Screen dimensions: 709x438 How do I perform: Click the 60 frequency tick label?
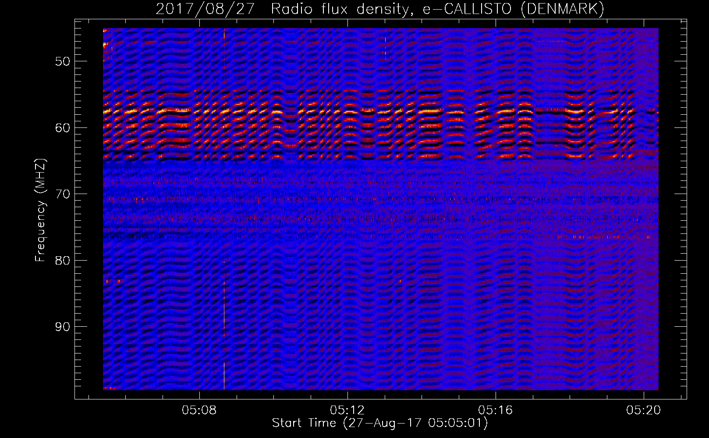click(x=63, y=128)
